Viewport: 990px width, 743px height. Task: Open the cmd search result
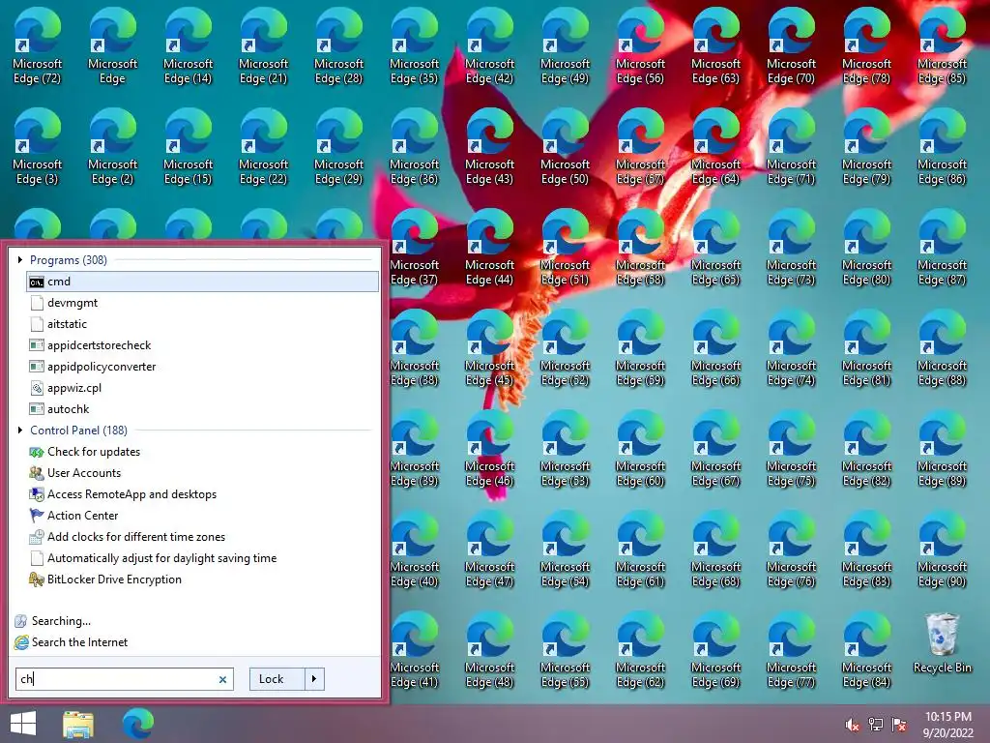point(202,282)
